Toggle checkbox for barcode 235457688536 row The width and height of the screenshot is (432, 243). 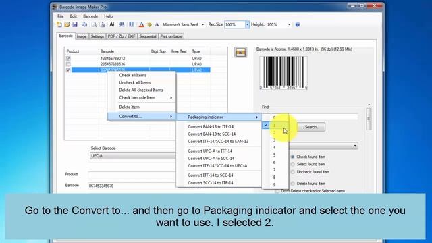[68, 64]
